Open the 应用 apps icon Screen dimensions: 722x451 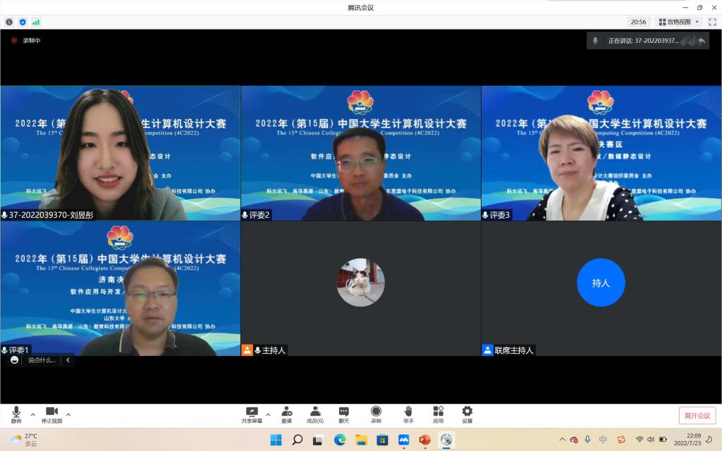click(x=438, y=414)
